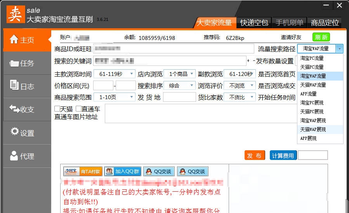Select 淘宝PC展现 from the list

click(x=320, y=103)
